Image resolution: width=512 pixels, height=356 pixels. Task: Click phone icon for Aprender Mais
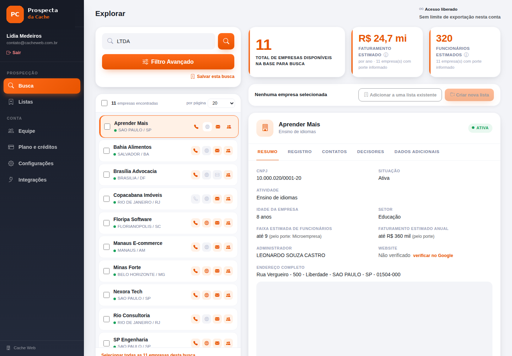click(x=196, y=127)
